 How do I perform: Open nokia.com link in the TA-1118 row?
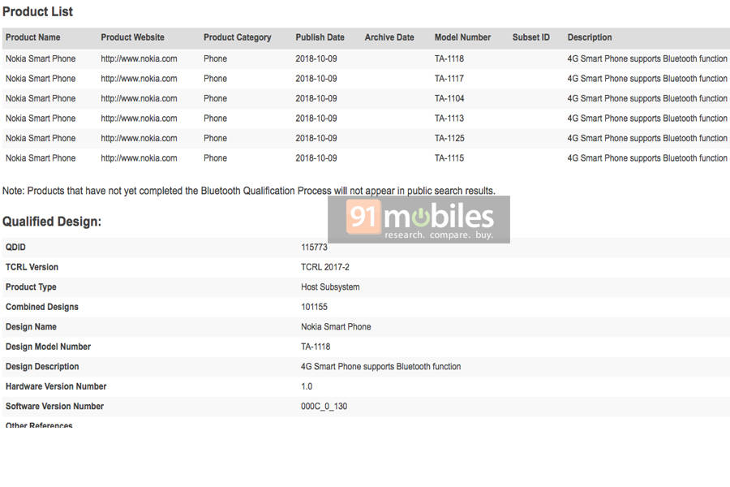coord(139,58)
